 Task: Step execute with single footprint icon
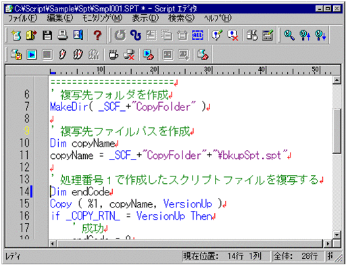click(62, 55)
